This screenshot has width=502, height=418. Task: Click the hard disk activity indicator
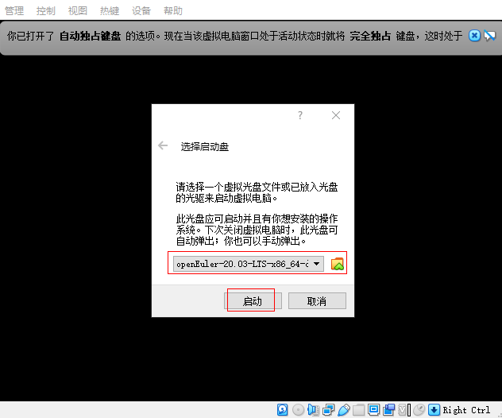click(x=282, y=410)
